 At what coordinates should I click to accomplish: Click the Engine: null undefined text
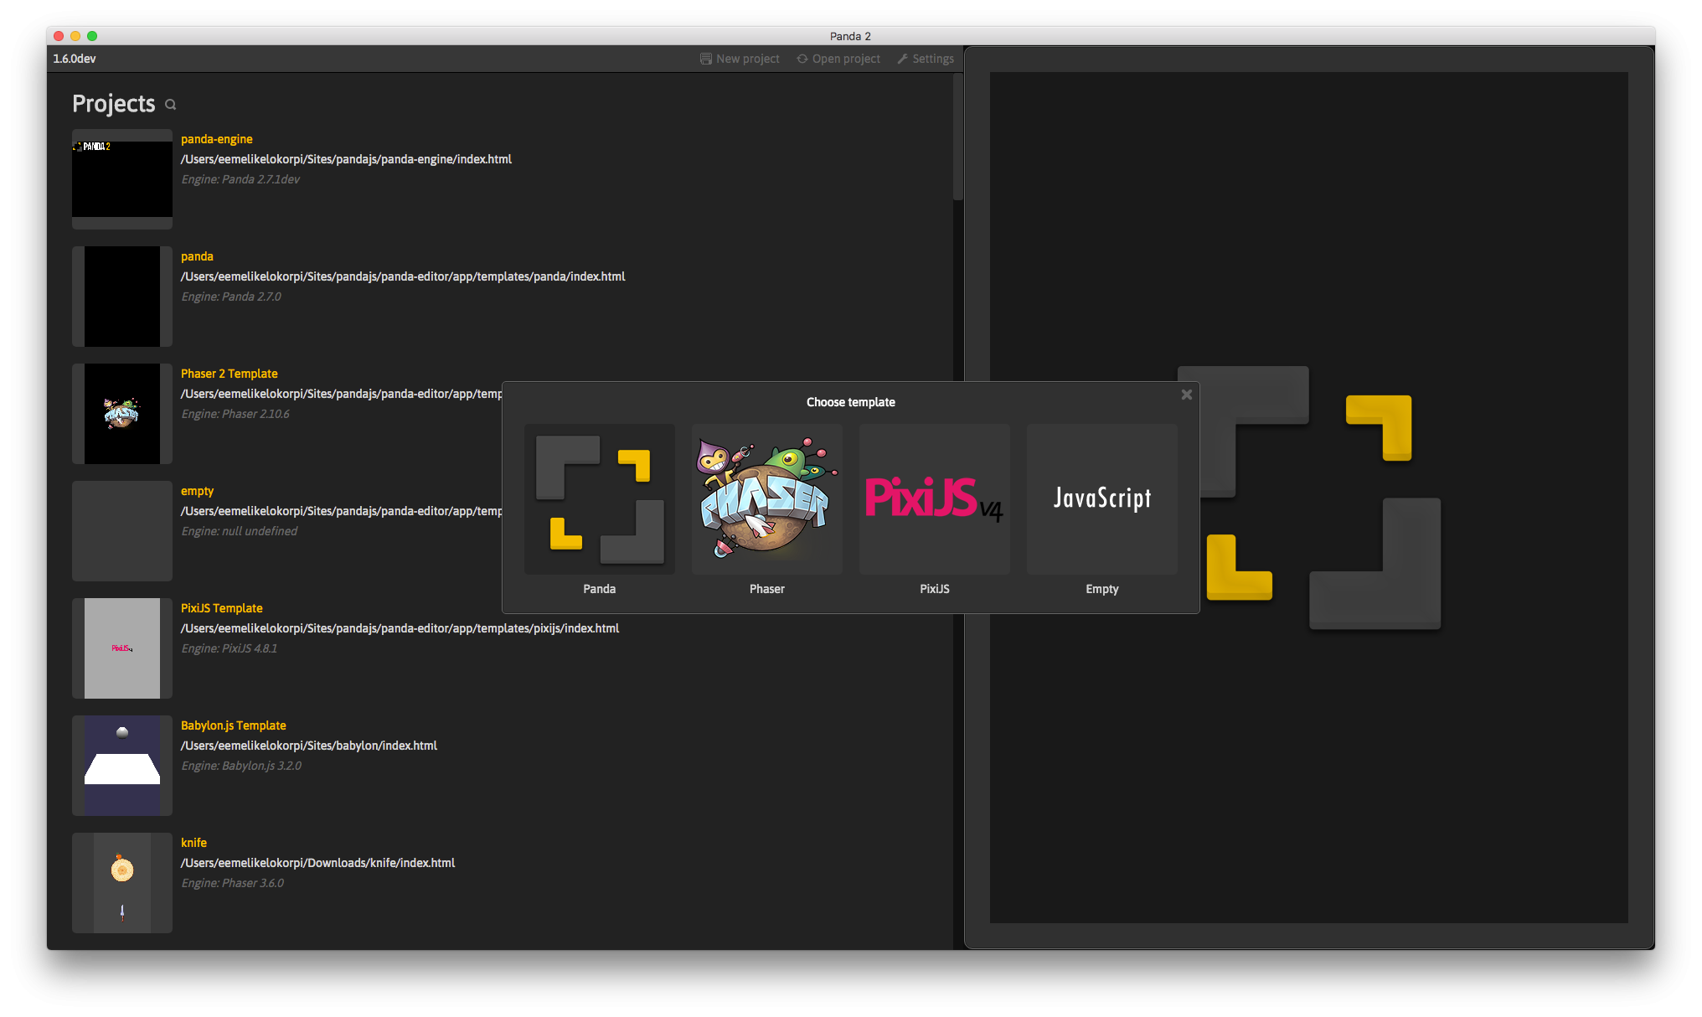[x=240, y=531]
